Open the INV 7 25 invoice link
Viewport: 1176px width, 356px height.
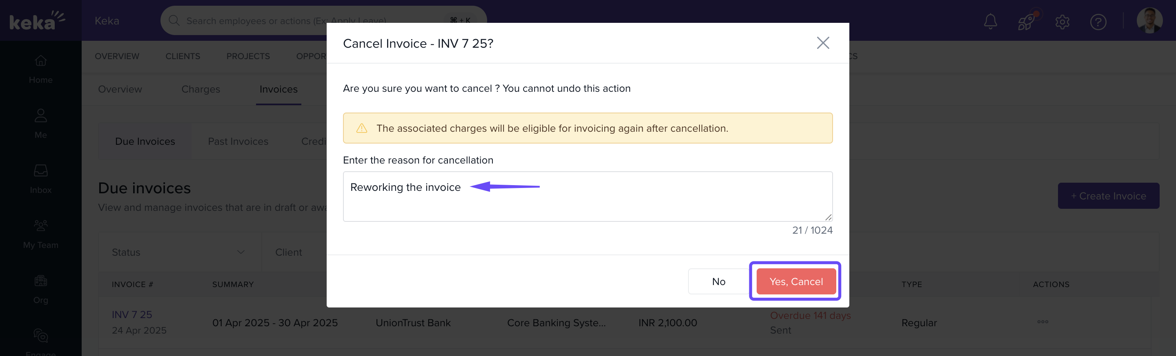pyautogui.click(x=132, y=314)
